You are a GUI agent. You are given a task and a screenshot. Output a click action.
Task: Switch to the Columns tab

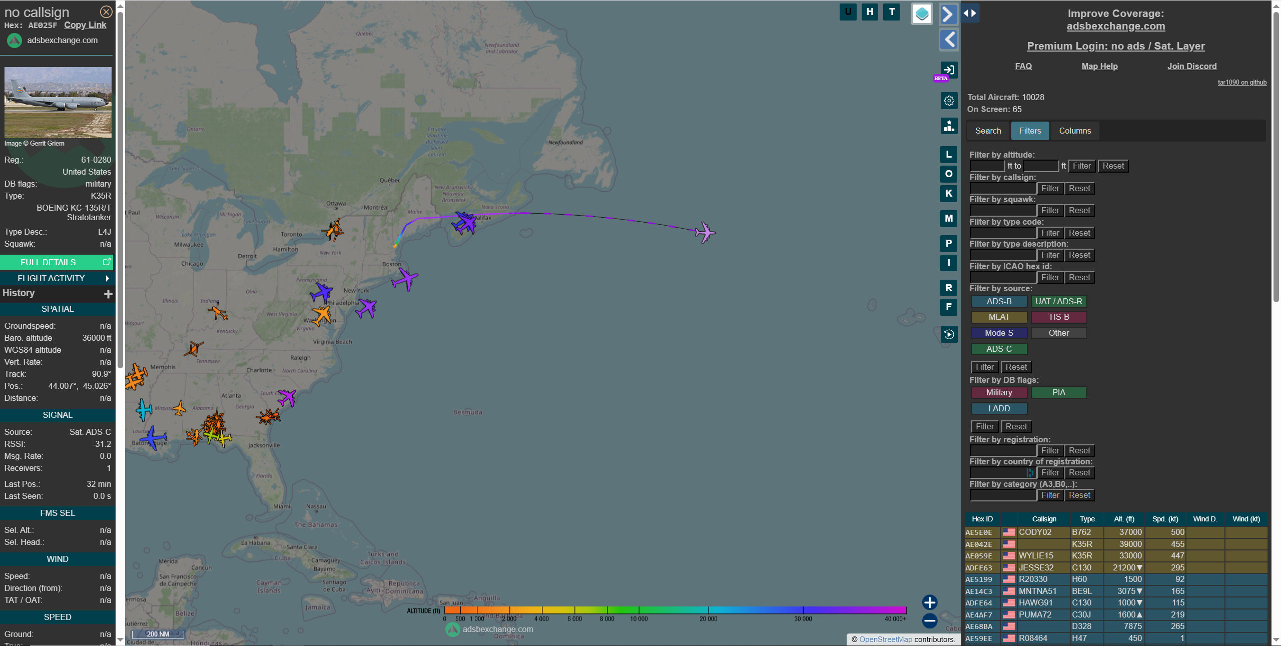click(1075, 131)
